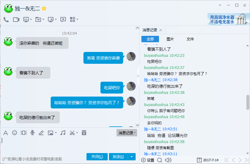Expand the send file dropdown arrow
Image resolution: width=250 pixels, height=164 pixels.
(43, 19)
